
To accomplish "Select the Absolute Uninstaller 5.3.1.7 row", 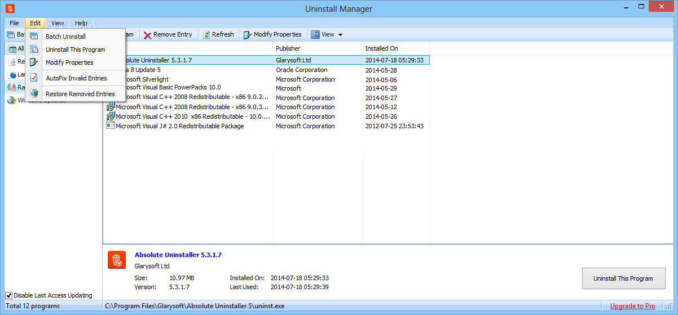I will [266, 60].
